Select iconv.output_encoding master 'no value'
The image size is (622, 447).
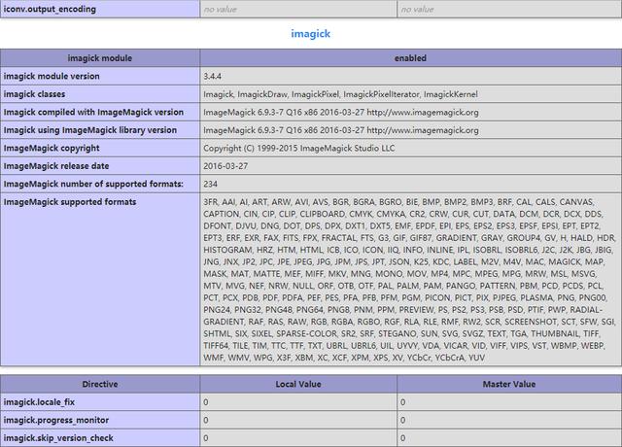click(x=417, y=9)
